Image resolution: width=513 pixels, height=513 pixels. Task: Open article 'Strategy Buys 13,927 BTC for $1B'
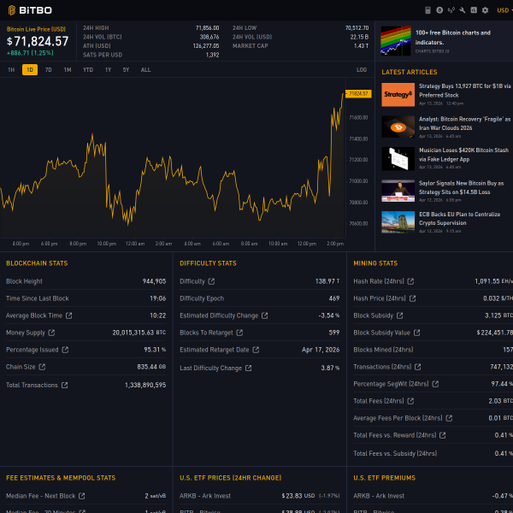(464, 91)
